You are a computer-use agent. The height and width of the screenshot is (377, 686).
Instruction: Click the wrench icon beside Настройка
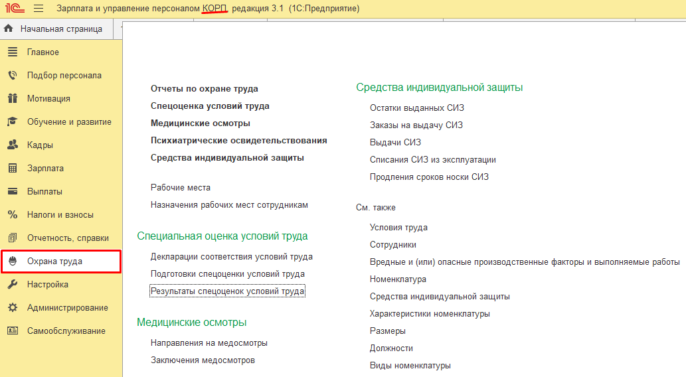12,285
